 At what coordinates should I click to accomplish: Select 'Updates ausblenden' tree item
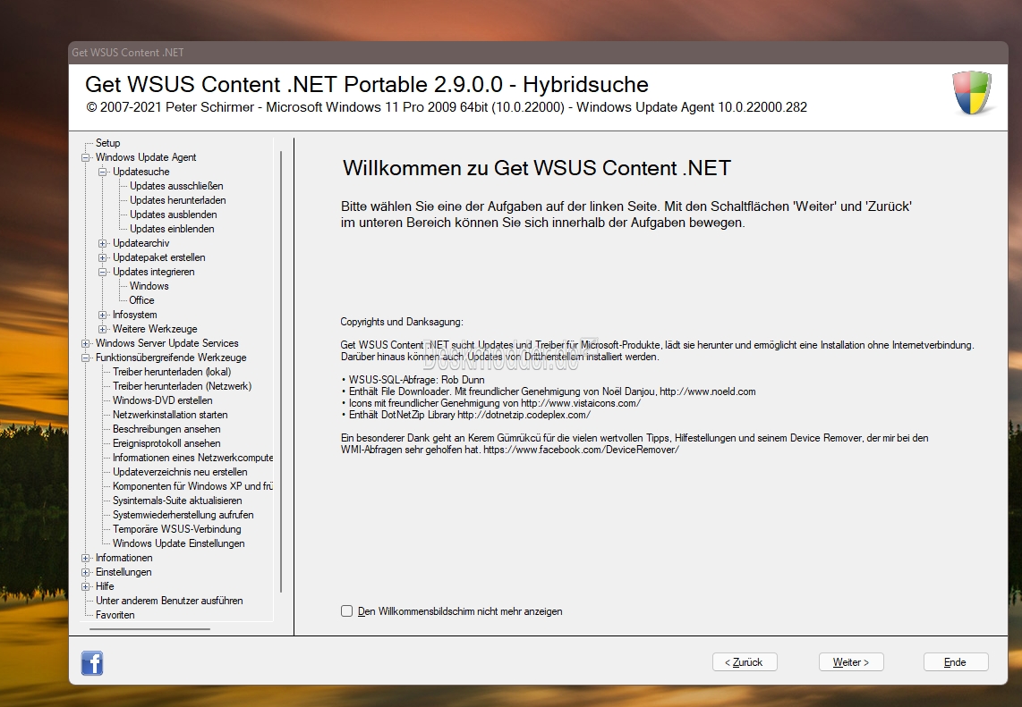coord(173,215)
